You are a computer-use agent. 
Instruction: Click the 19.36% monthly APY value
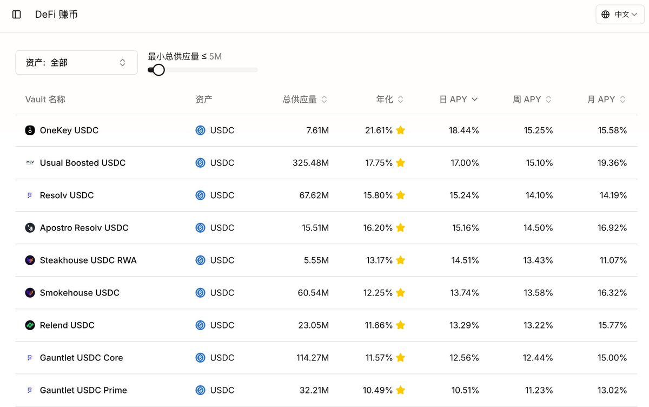coord(612,163)
